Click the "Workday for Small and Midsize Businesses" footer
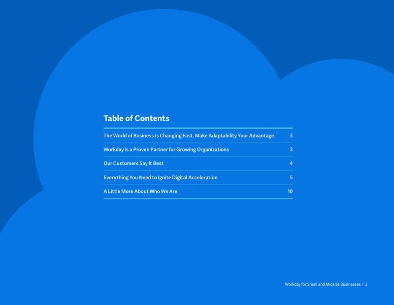Screen dimensions: 394x305 (323, 284)
